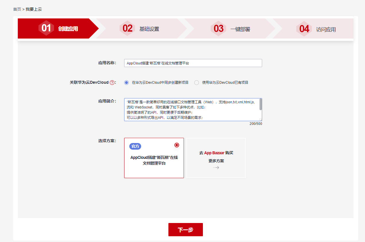Focus the 应用名称 input field
This screenshot has height=242, width=365.
pyautogui.click(x=193, y=63)
